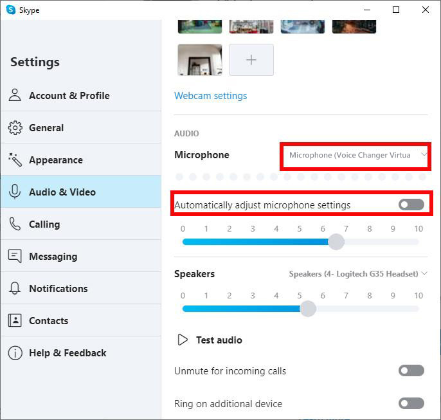The width and height of the screenshot is (441, 420).
Task: Click the Messaging chat bubble icon
Action: pos(15,256)
